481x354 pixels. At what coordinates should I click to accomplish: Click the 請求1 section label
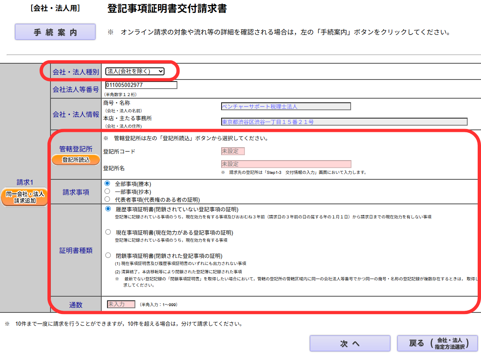click(x=25, y=182)
